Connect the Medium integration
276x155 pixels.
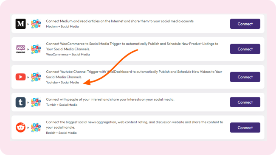[245, 24]
